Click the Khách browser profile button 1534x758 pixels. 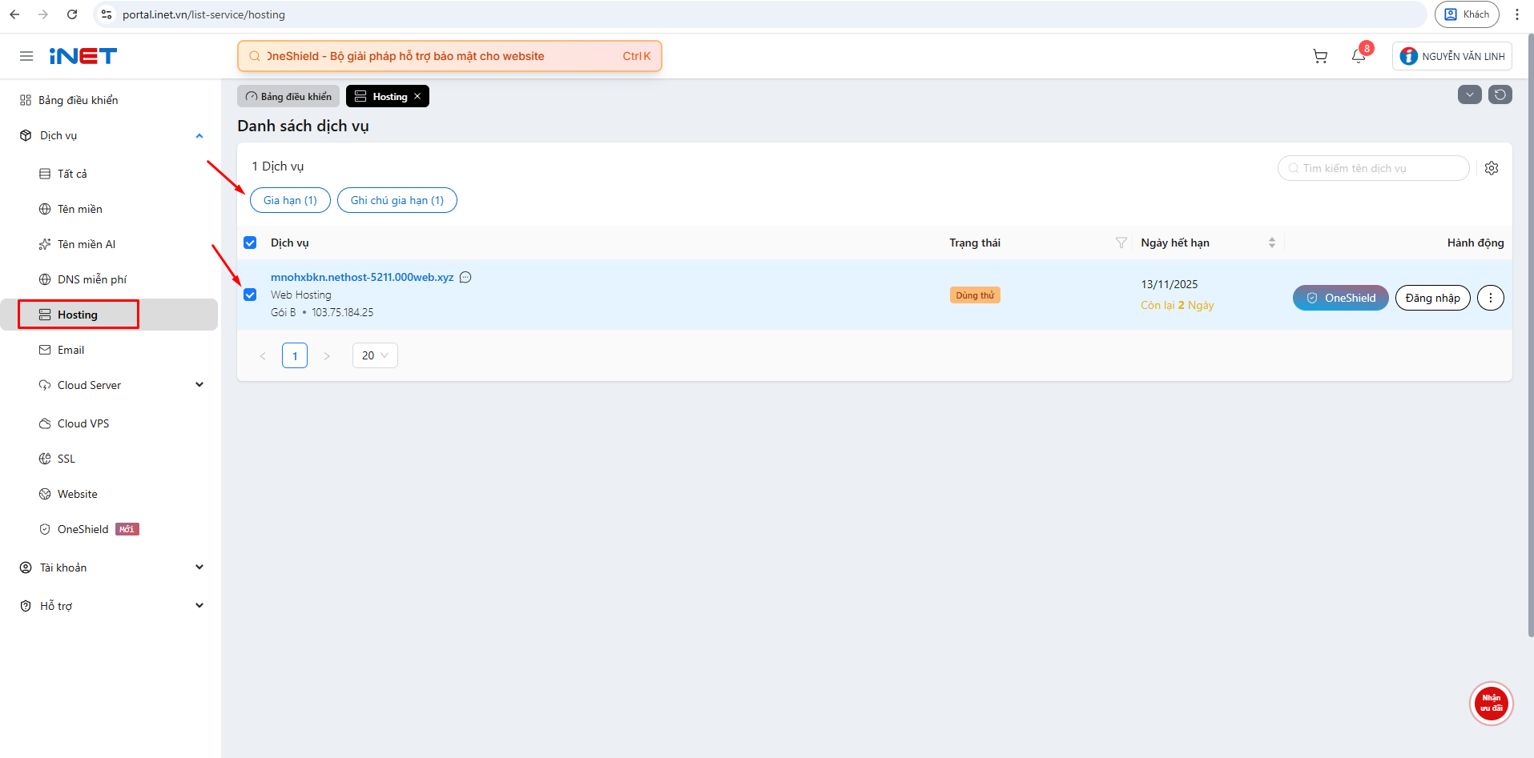(1467, 14)
